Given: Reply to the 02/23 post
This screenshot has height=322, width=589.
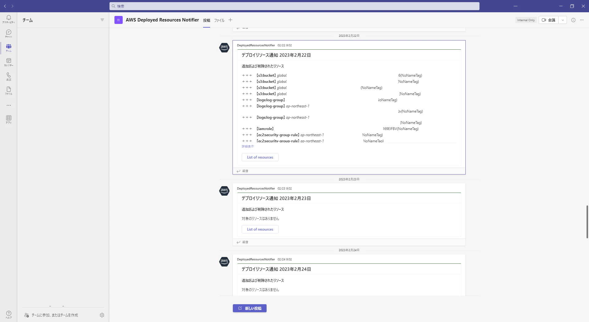Looking at the screenshot, I should pyautogui.click(x=242, y=242).
